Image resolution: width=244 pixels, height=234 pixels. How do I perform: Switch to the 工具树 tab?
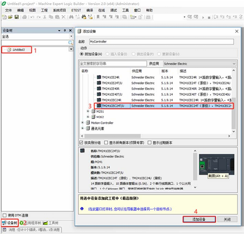tap(50, 223)
